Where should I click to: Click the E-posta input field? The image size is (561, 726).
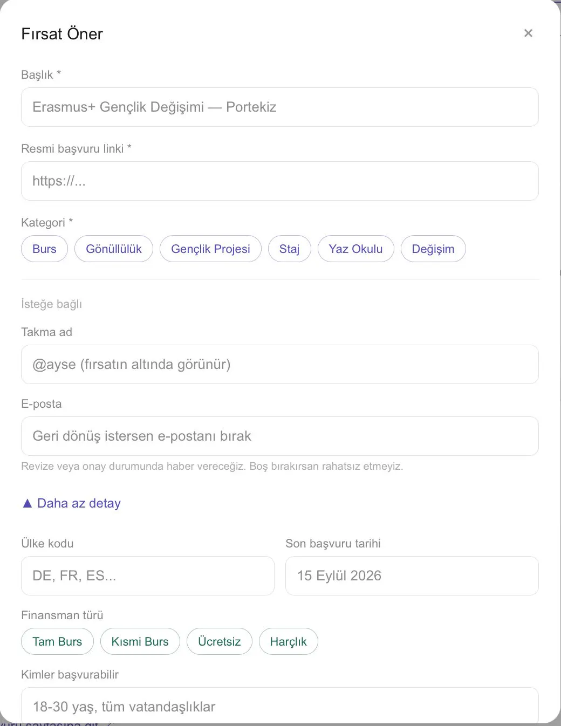pos(280,436)
